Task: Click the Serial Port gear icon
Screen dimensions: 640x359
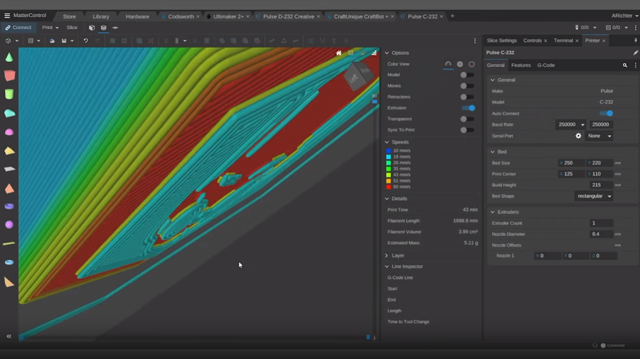Action: click(578, 136)
